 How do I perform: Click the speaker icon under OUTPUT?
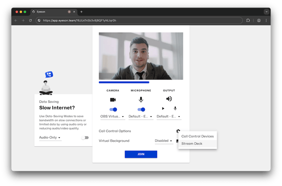click(x=169, y=99)
